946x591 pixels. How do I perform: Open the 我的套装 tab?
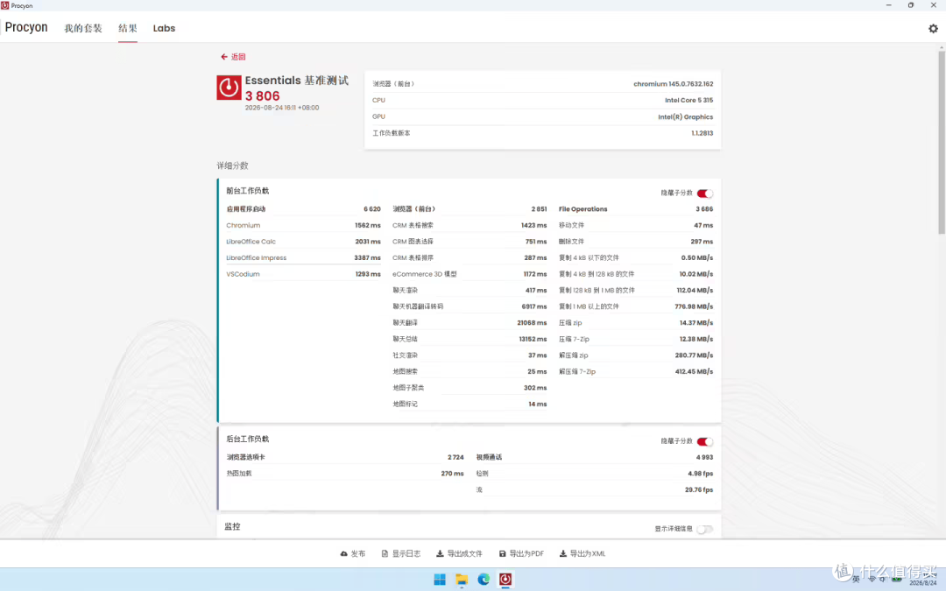click(x=83, y=28)
